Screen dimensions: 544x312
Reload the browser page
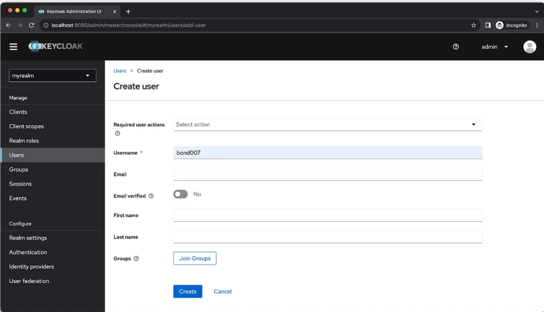32,25
